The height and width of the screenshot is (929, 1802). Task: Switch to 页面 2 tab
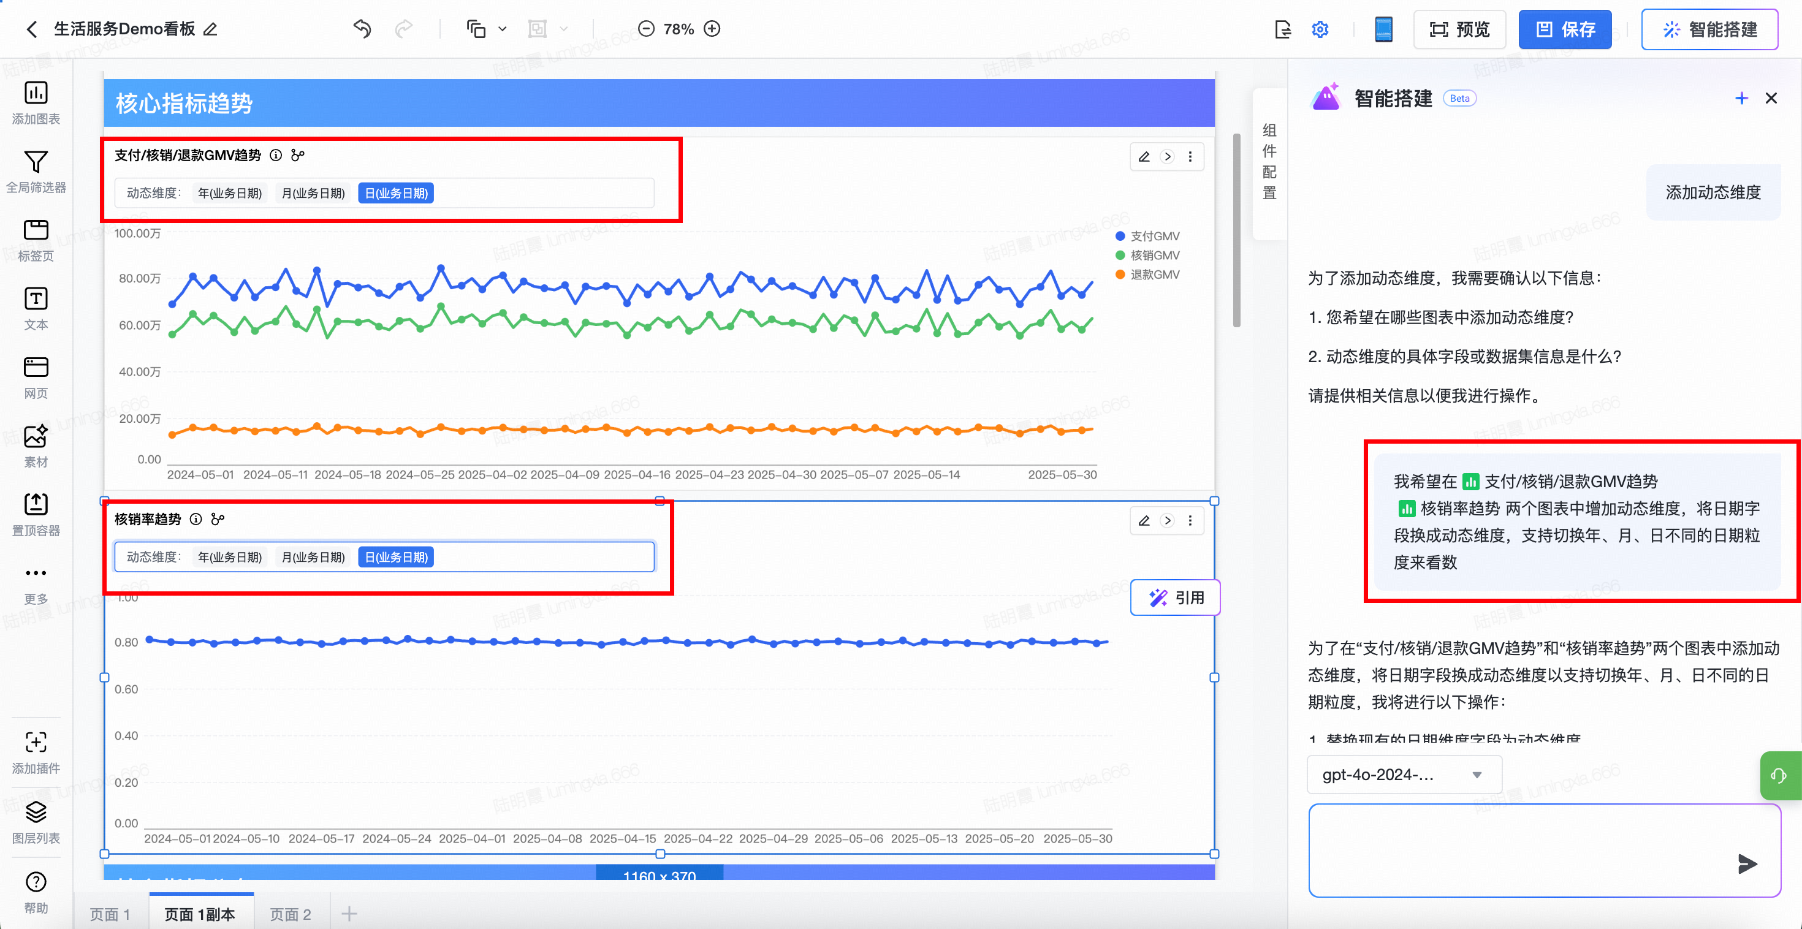pos(291,914)
